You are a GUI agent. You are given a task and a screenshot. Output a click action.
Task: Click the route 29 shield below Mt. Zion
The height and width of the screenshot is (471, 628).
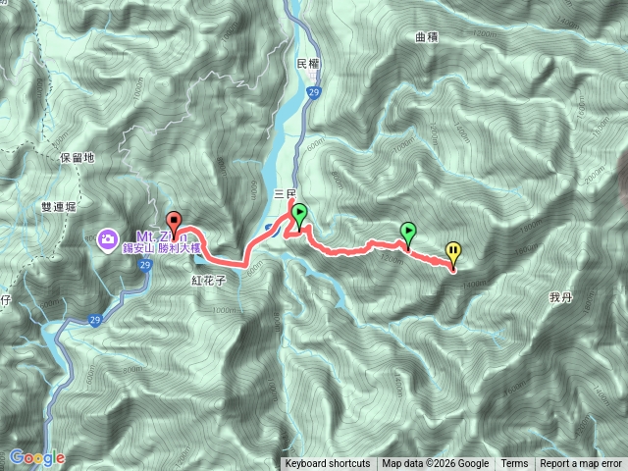[x=145, y=265]
